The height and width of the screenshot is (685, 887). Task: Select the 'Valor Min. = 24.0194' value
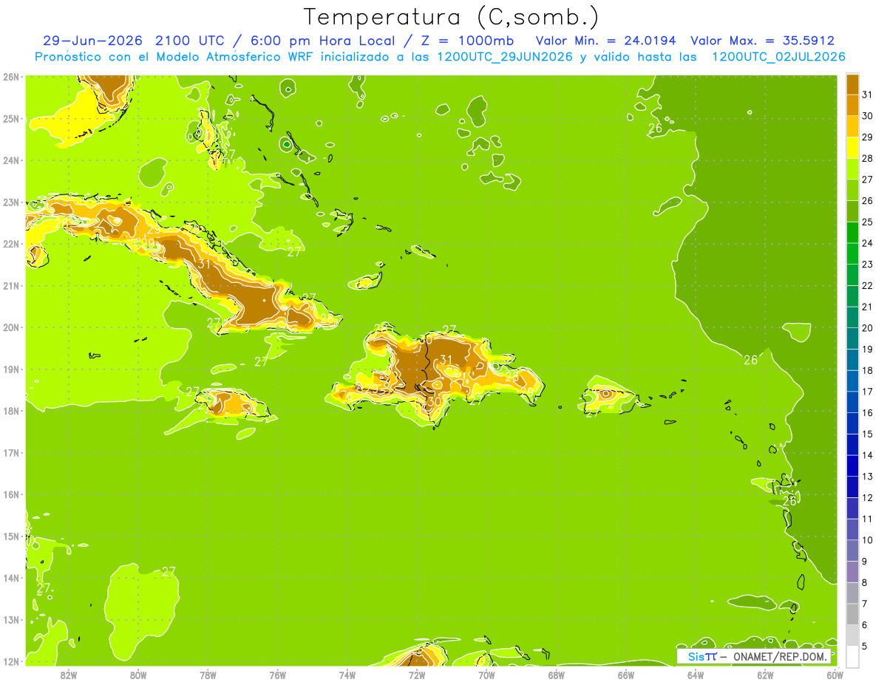[x=606, y=41]
